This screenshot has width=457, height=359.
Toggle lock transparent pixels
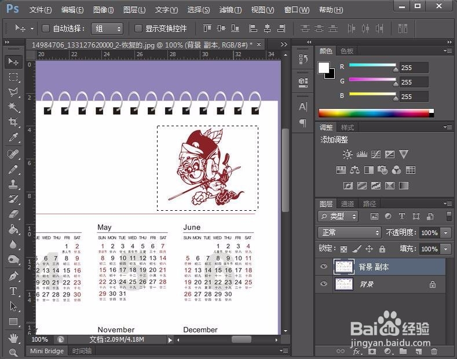click(x=344, y=249)
